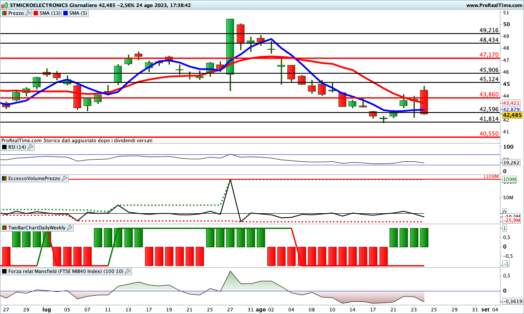Click the red 43,860 level label

tap(489, 94)
